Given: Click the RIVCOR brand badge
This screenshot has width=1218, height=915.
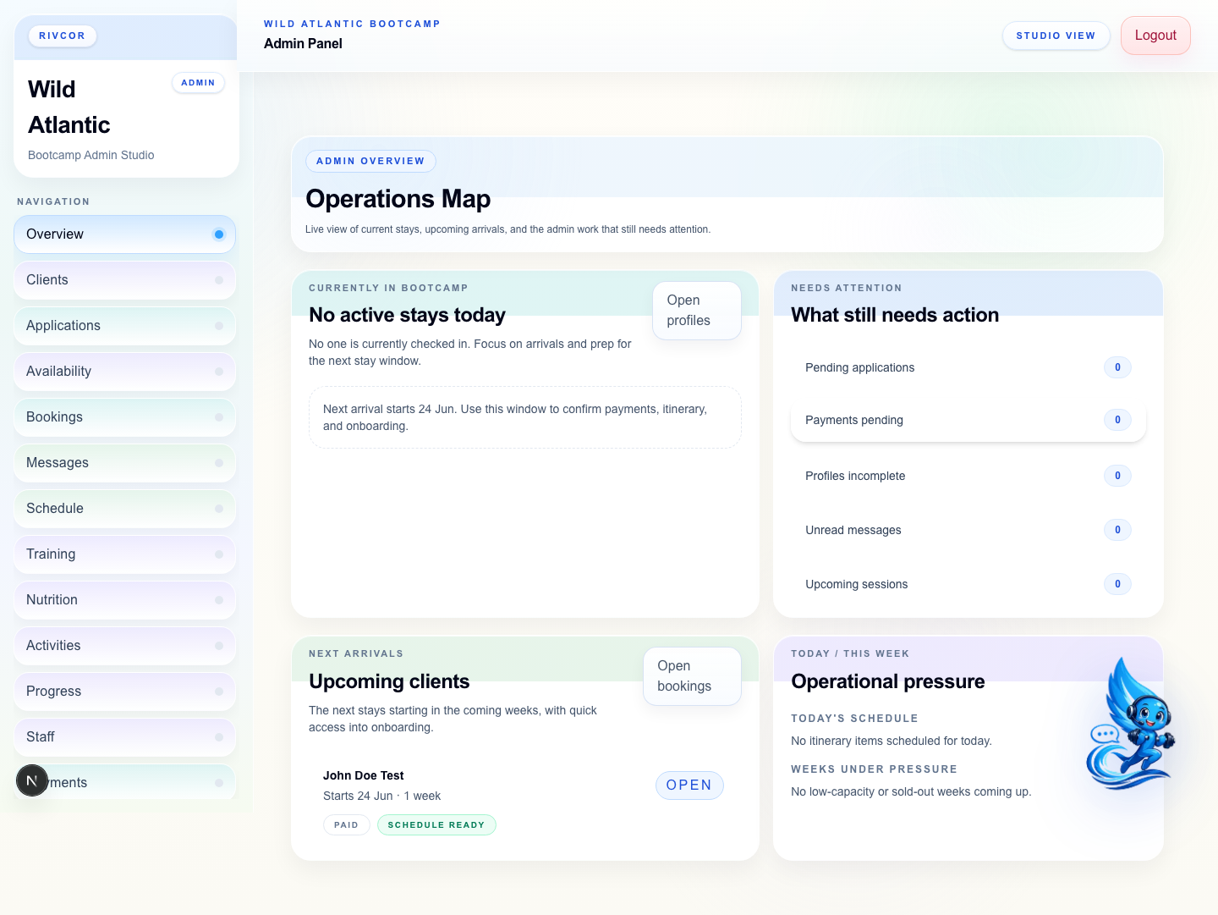Looking at the screenshot, I should [x=63, y=36].
